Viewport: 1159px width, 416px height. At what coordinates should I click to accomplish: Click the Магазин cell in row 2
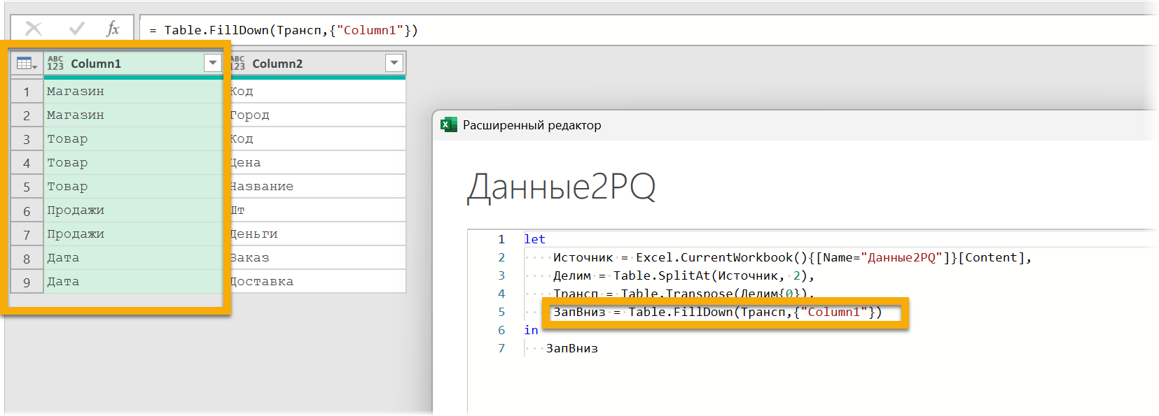(133, 115)
